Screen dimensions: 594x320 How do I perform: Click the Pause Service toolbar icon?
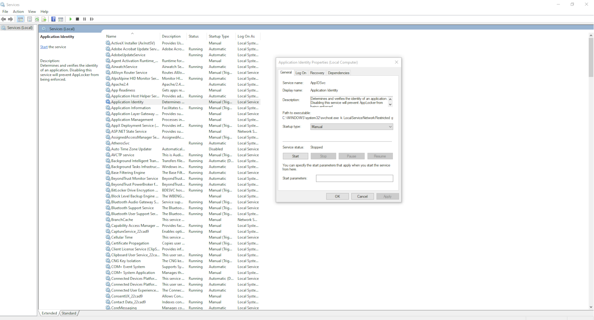[x=84, y=19]
